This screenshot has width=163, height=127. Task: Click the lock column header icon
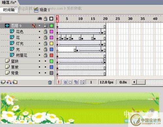[x=46, y=19]
